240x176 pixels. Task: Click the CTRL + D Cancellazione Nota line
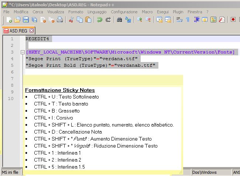tap(68, 132)
